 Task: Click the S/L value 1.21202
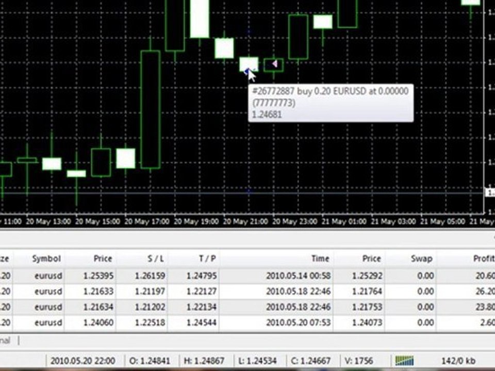pos(150,307)
